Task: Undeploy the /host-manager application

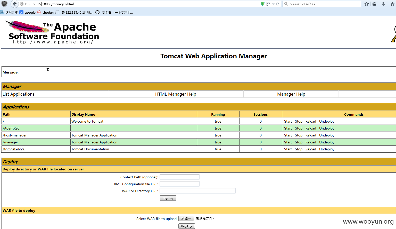Action: 327,135
